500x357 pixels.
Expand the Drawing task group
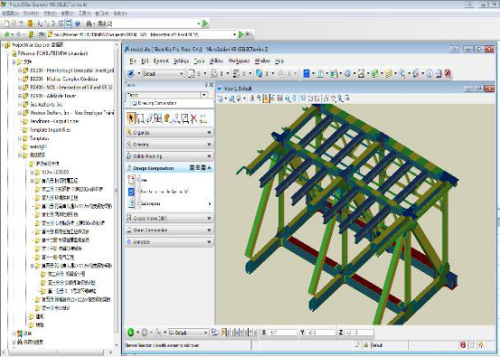click(x=170, y=145)
